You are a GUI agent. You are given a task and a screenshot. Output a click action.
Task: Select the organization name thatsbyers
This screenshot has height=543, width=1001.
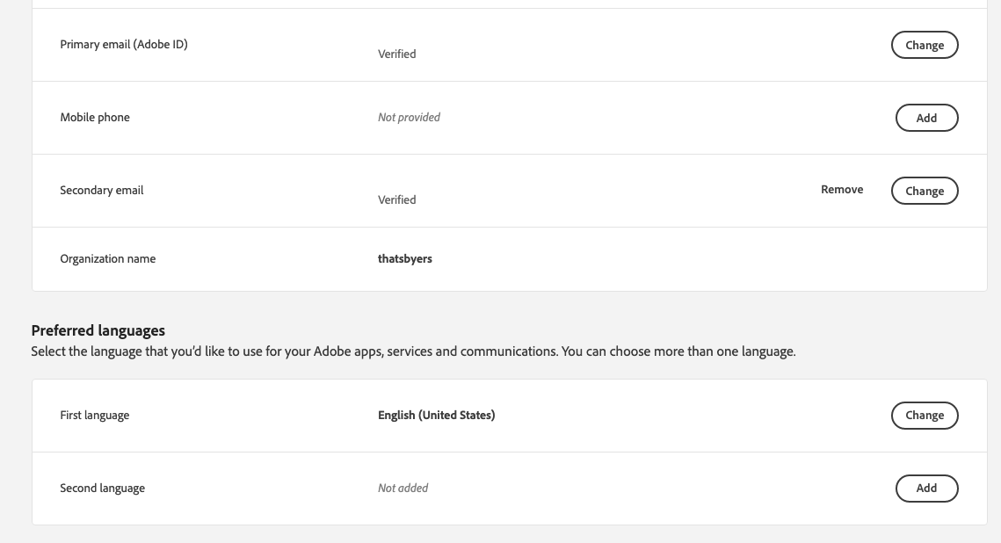tap(405, 258)
